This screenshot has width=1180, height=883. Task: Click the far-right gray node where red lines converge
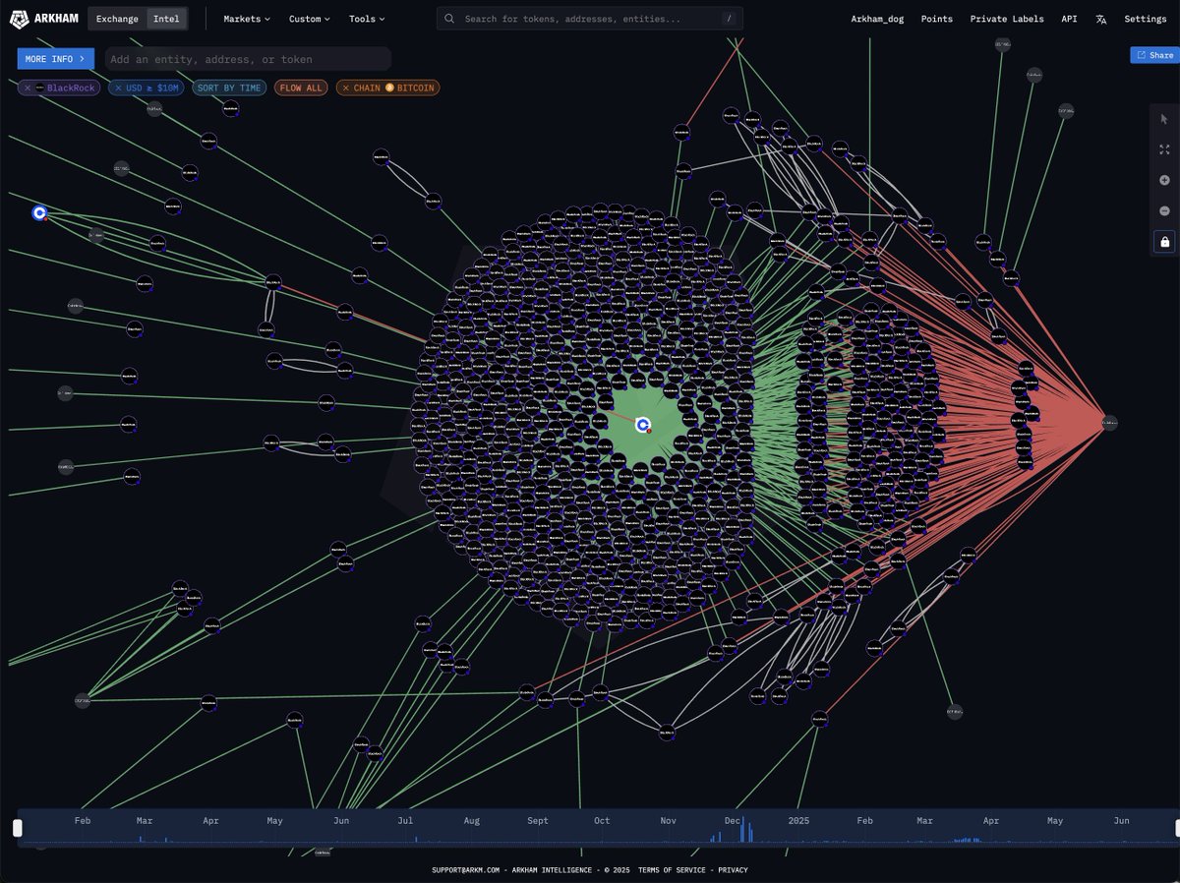point(1109,423)
